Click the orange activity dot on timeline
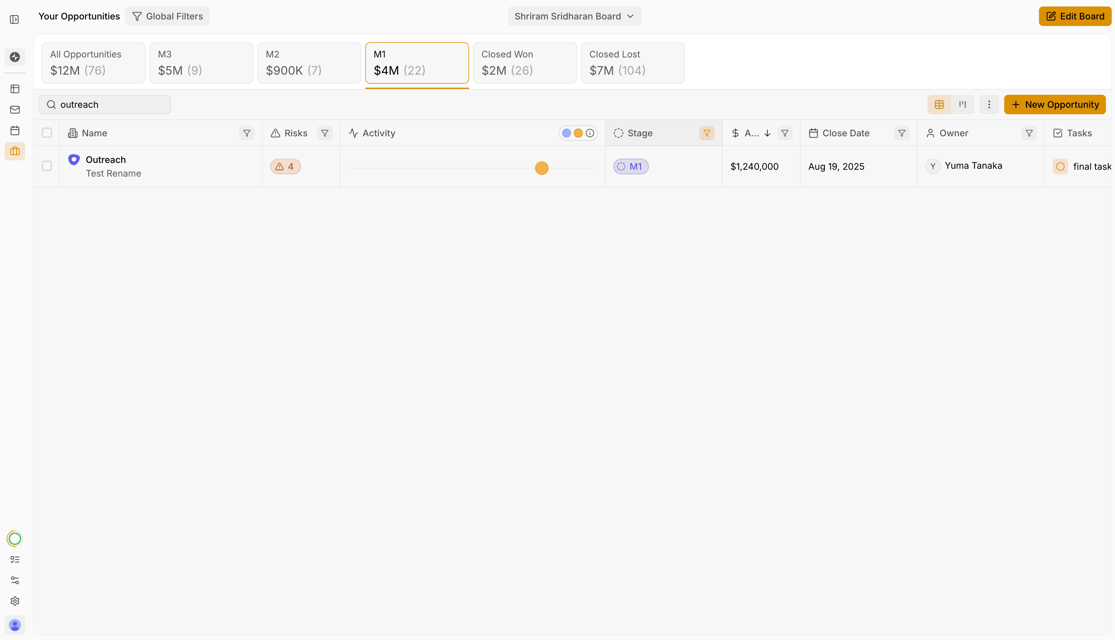Image resolution: width=1115 pixels, height=640 pixels. pyautogui.click(x=542, y=168)
